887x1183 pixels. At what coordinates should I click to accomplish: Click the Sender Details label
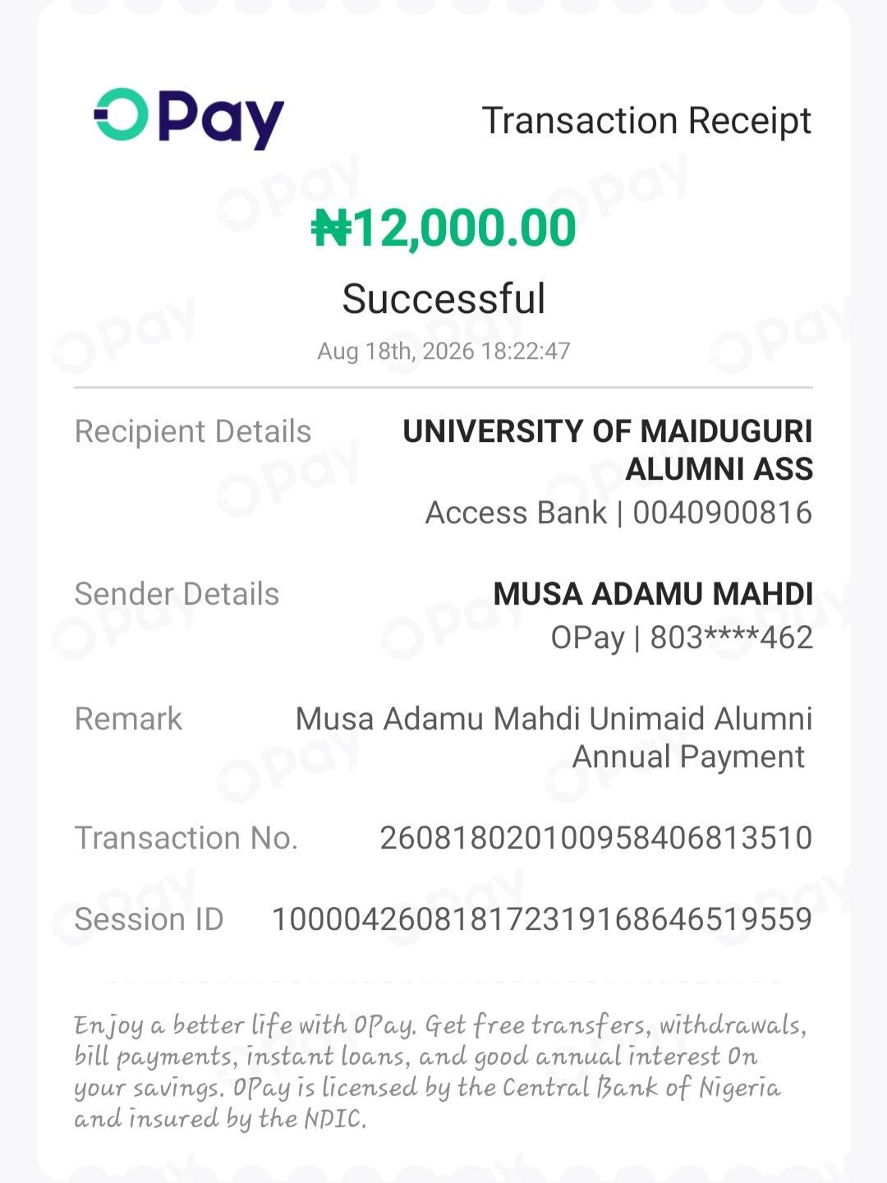[x=177, y=594]
